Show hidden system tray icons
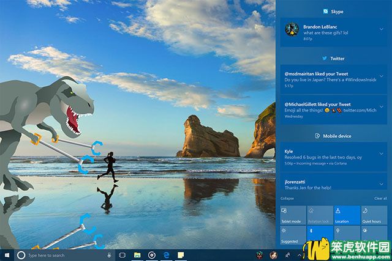This screenshot has width=392, height=261. [300, 255]
